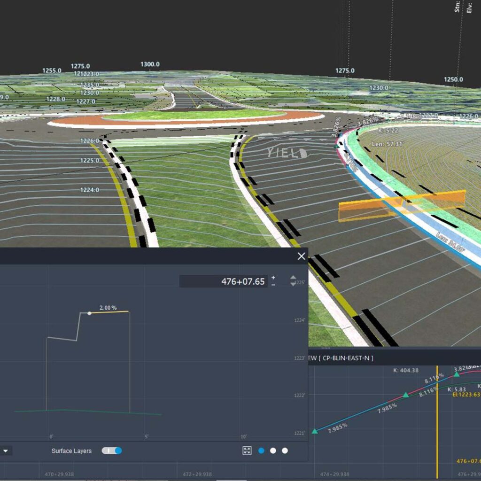Image resolution: width=481 pixels, height=481 pixels.
Task: Click the green PVI triangle near 3.826% label
Action: (x=457, y=374)
